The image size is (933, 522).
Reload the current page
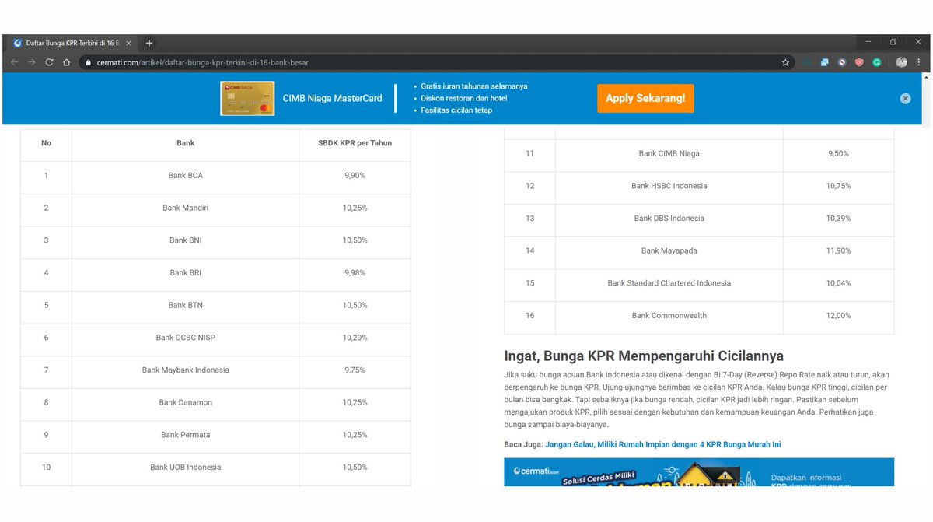[50, 62]
